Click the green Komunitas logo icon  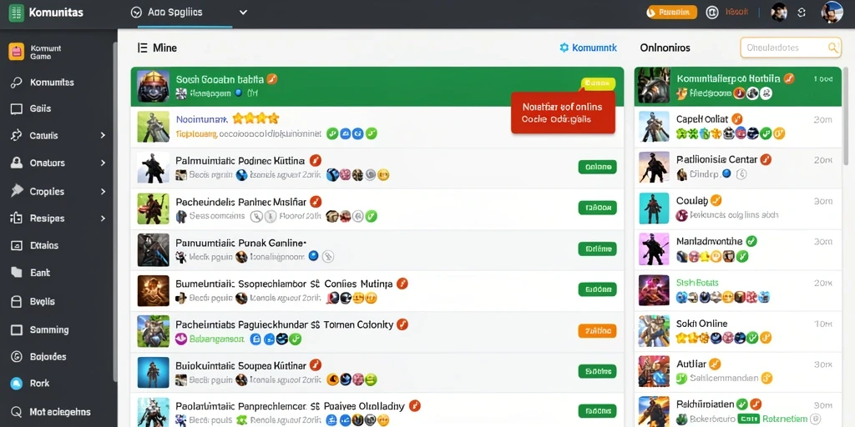tap(17, 12)
